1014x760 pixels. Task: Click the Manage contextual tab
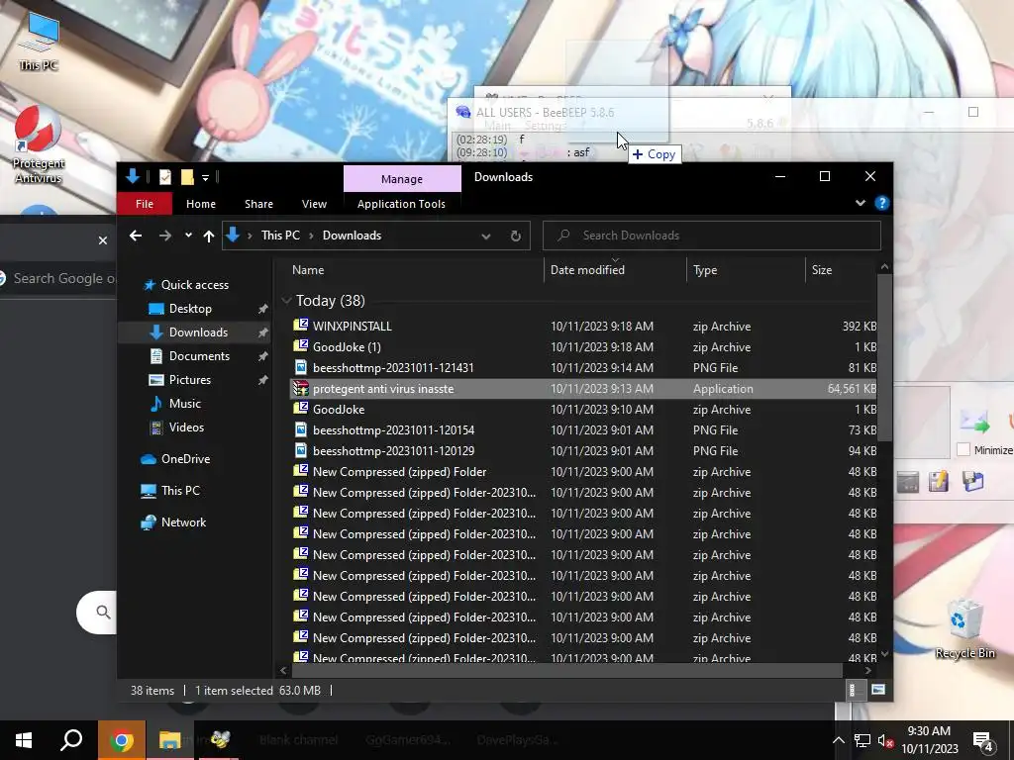coord(402,179)
